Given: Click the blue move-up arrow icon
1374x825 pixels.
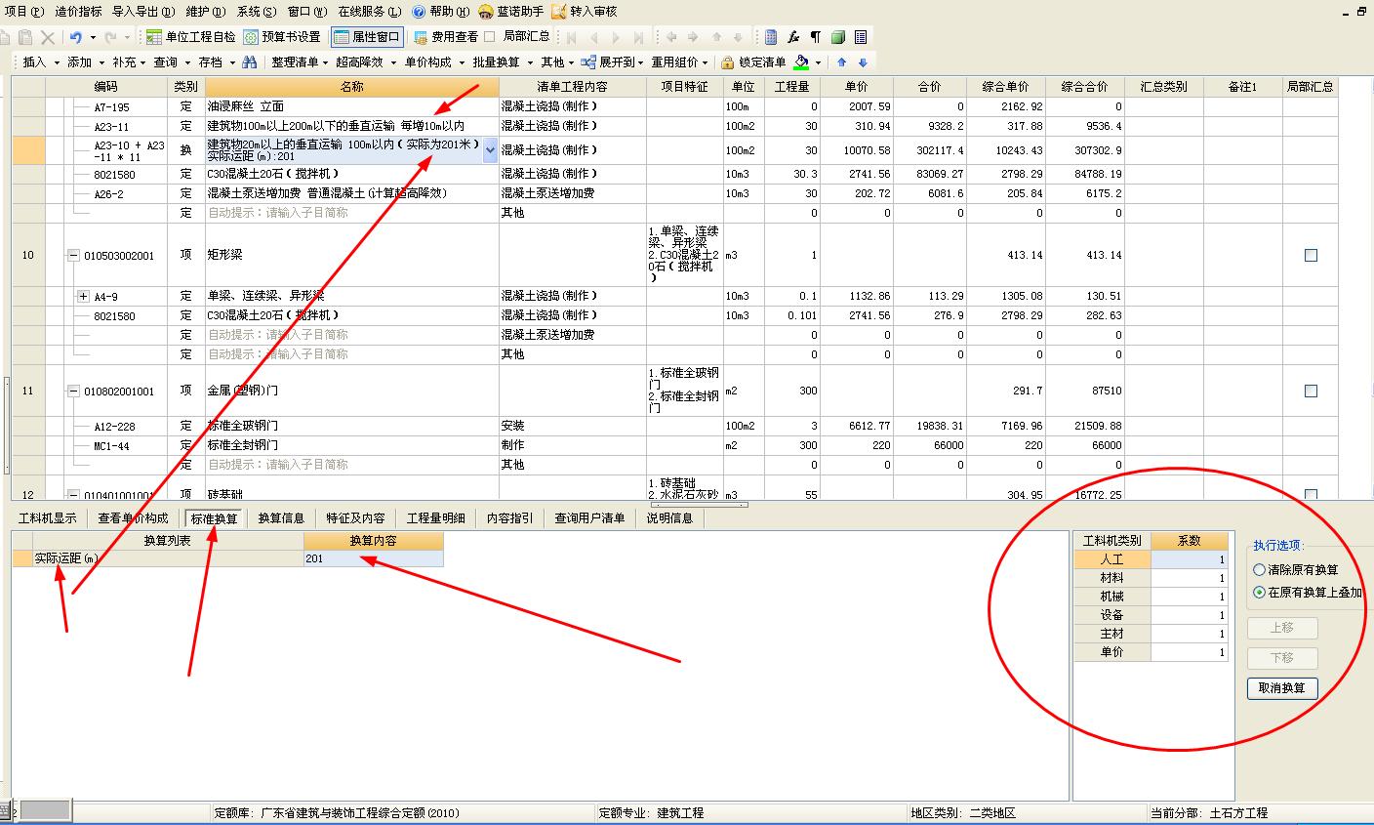Looking at the screenshot, I should point(841,62).
